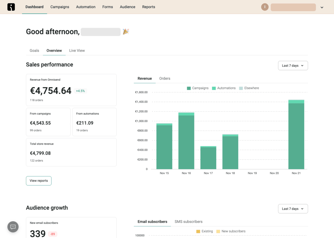
Task: Toggle the New subscribers legend
Action: point(231,231)
